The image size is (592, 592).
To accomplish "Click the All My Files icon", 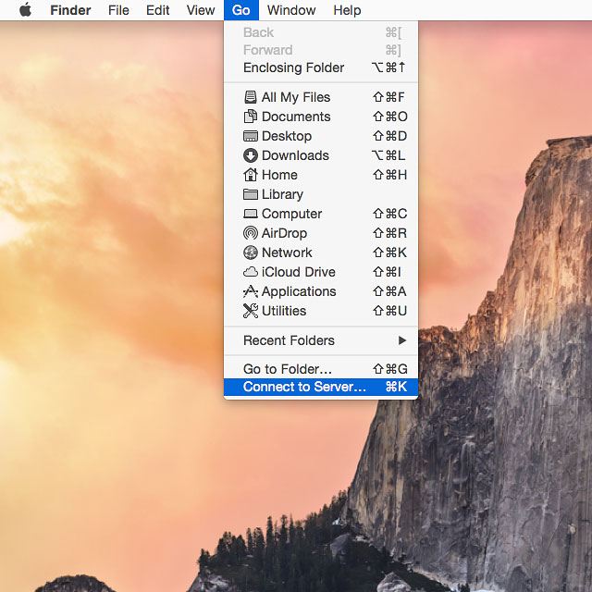I will 251,97.
